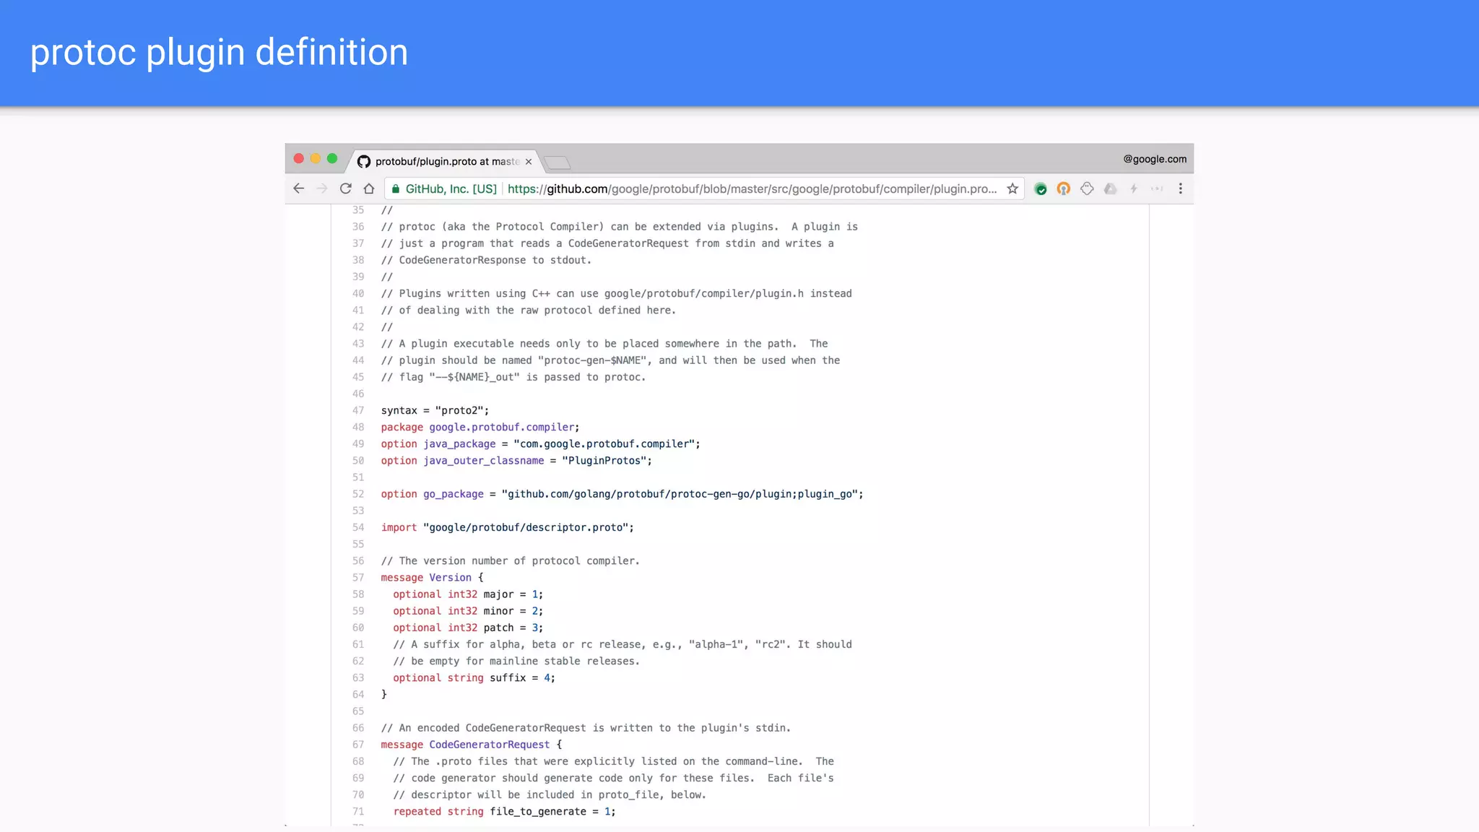Open the browser home page icon
The height and width of the screenshot is (832, 1479).
point(369,188)
